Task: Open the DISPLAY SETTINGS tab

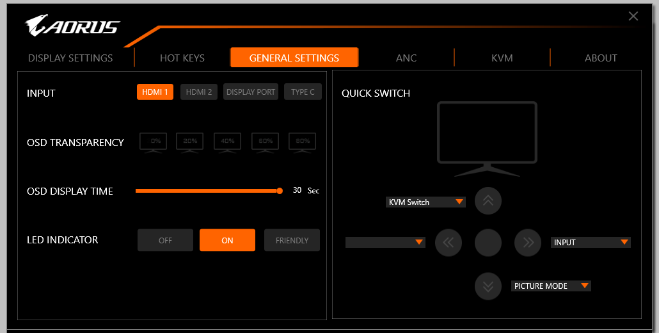Action: 70,58
